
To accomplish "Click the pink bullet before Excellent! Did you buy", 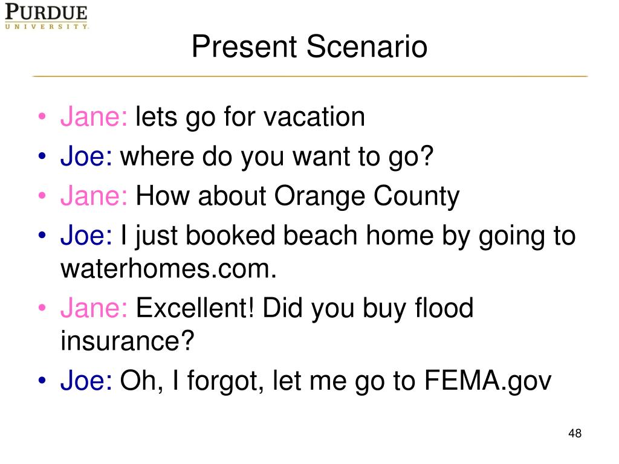I will click(x=42, y=308).
